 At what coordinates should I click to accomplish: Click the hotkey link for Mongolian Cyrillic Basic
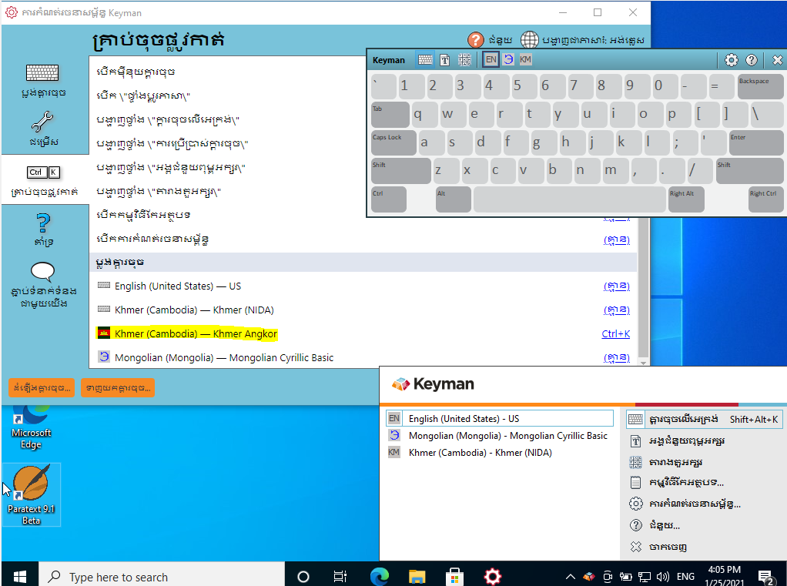(616, 358)
